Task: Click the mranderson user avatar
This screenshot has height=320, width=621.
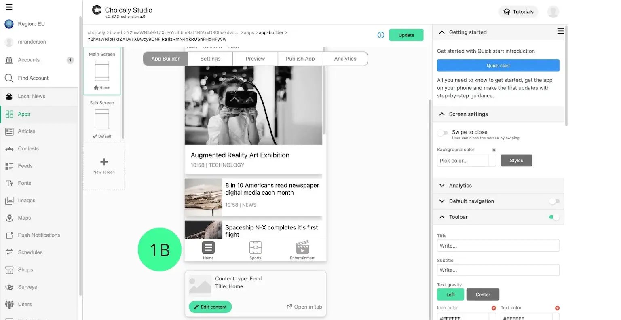Action: [9, 42]
